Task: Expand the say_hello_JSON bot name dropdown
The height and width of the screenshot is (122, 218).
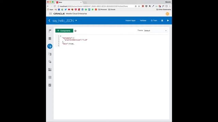Action: coord(76,20)
